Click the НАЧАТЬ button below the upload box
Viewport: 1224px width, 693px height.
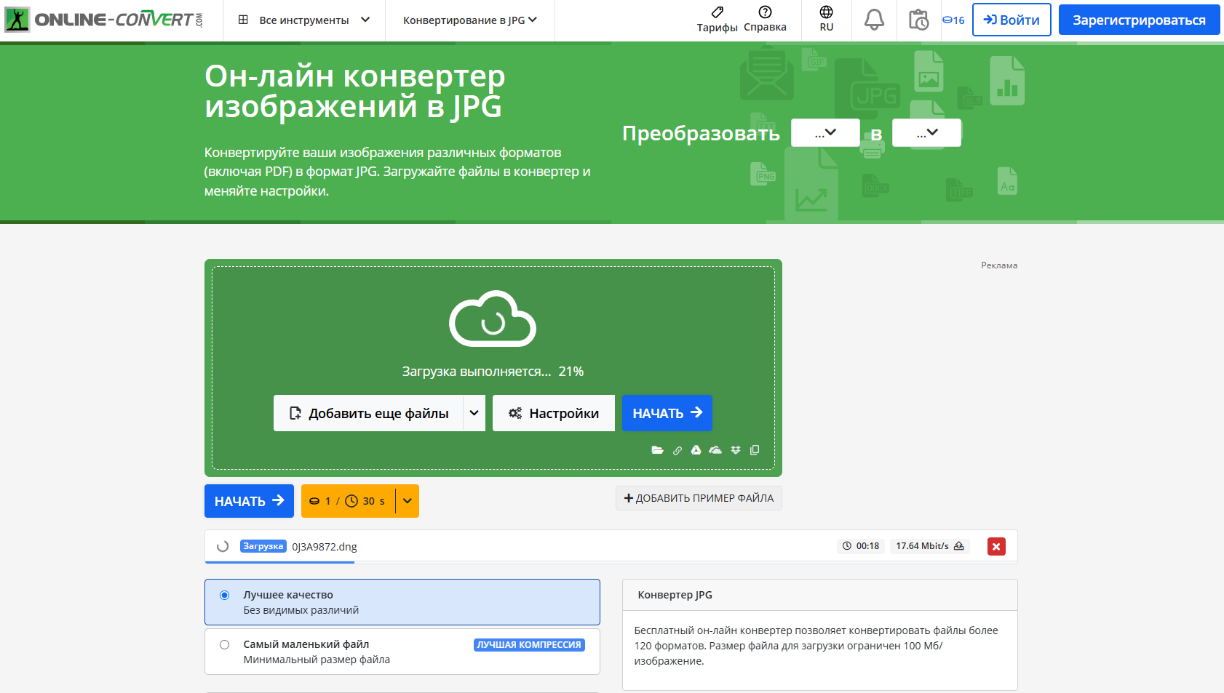coord(249,501)
